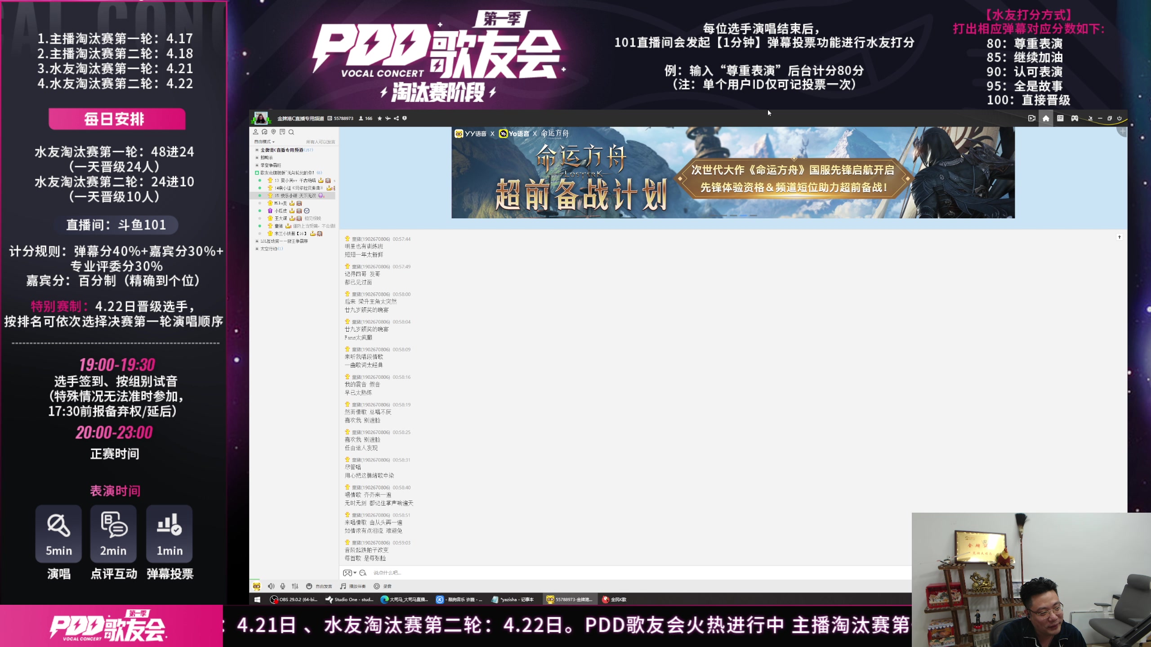Click the bulletin note icon above channel tree

pyautogui.click(x=282, y=132)
